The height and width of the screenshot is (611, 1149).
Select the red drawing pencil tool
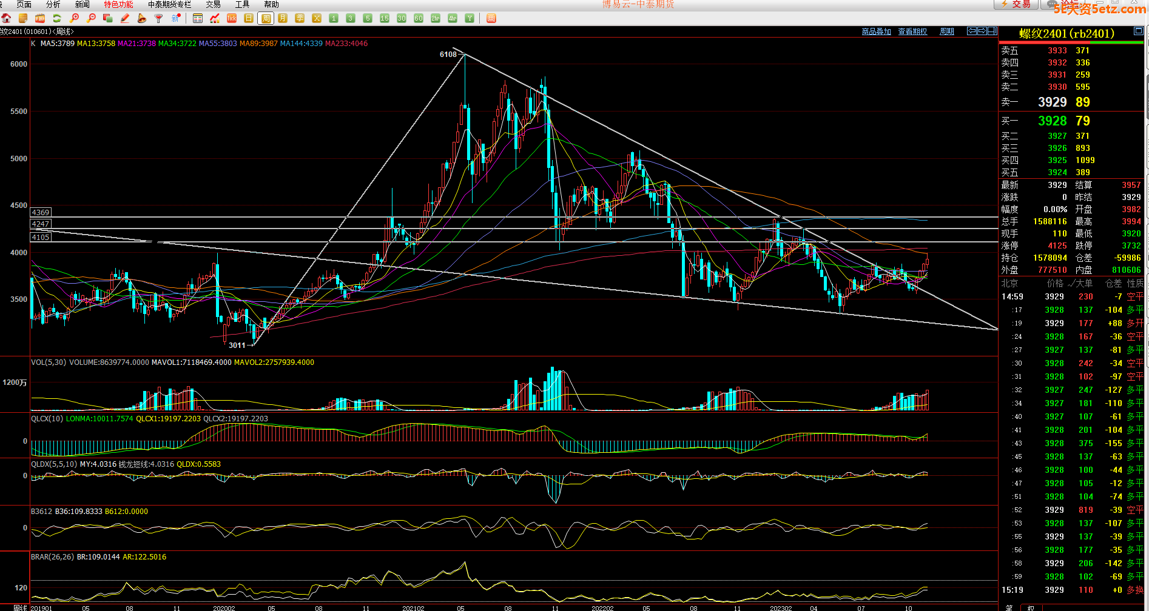tap(125, 18)
